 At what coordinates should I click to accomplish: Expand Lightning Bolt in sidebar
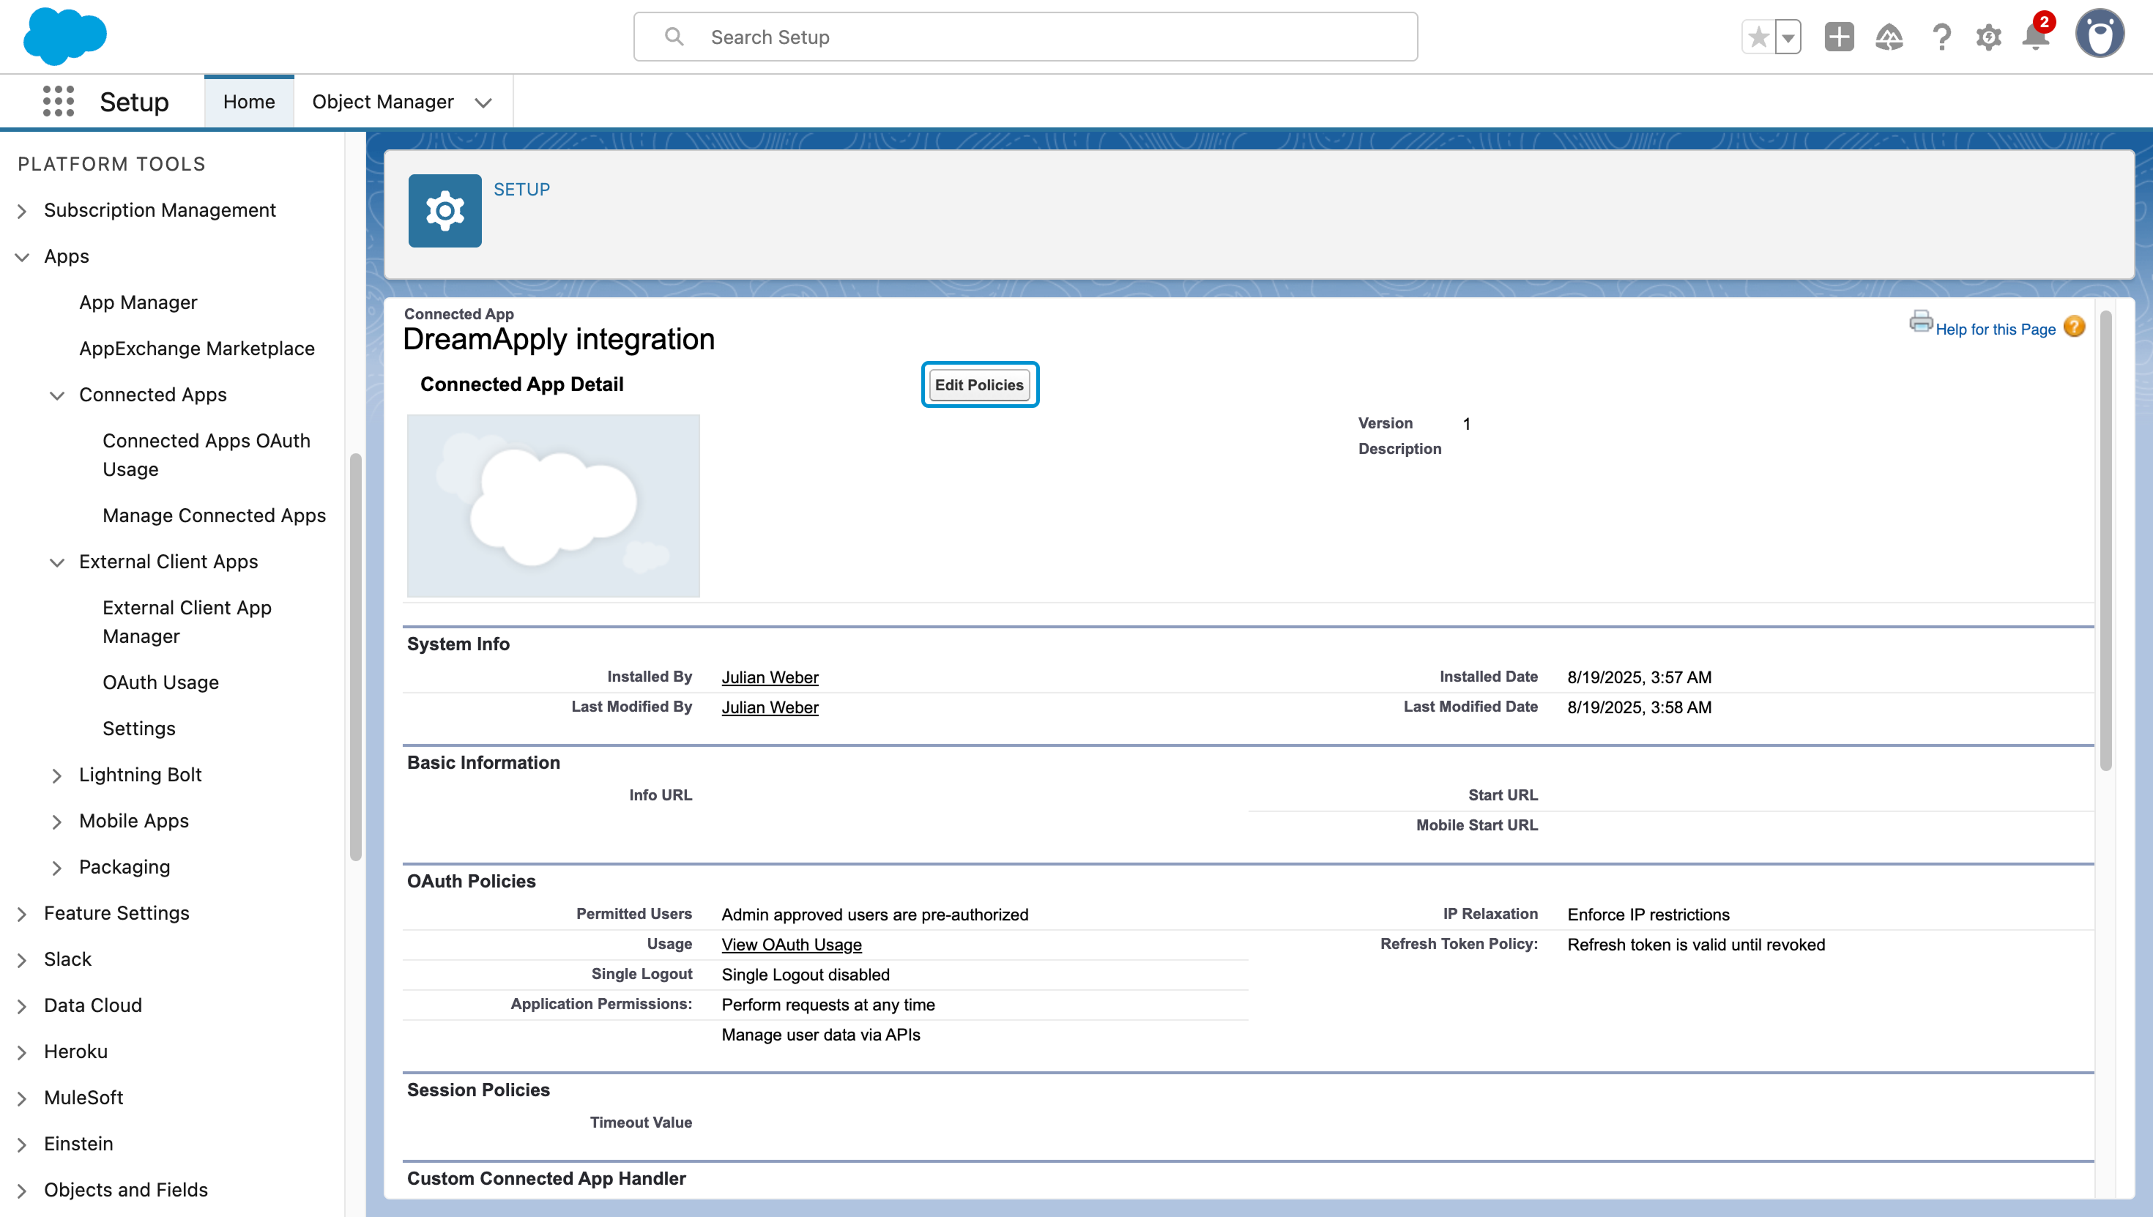pyautogui.click(x=57, y=775)
